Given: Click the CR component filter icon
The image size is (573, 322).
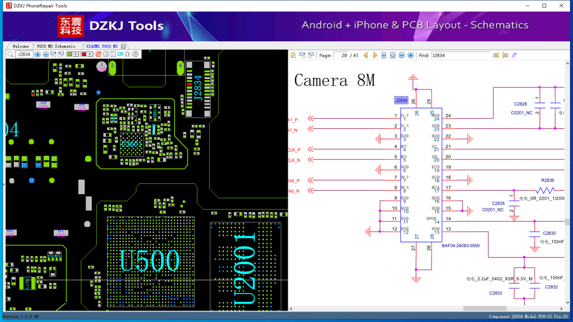Looking at the screenshot, I should click(120, 54).
